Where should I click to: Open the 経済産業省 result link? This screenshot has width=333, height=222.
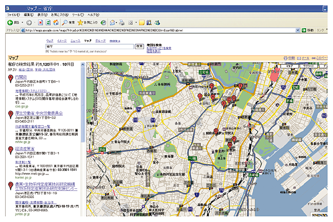point(25,149)
